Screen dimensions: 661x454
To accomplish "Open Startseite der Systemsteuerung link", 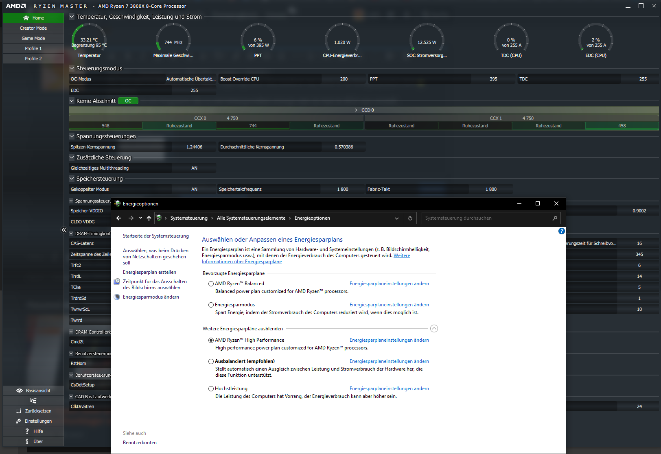I will coord(156,236).
